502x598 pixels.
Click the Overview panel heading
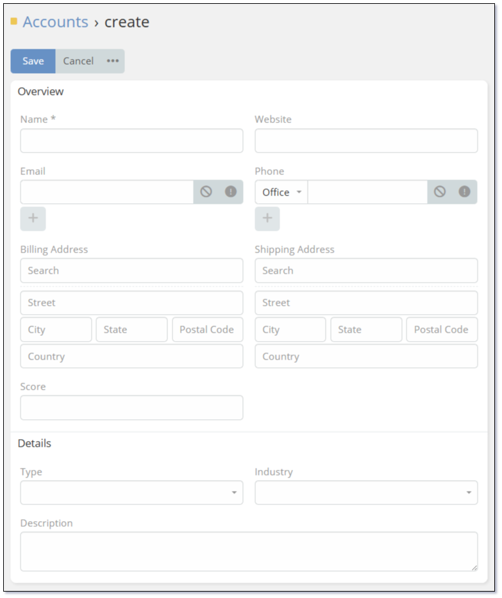point(41,92)
